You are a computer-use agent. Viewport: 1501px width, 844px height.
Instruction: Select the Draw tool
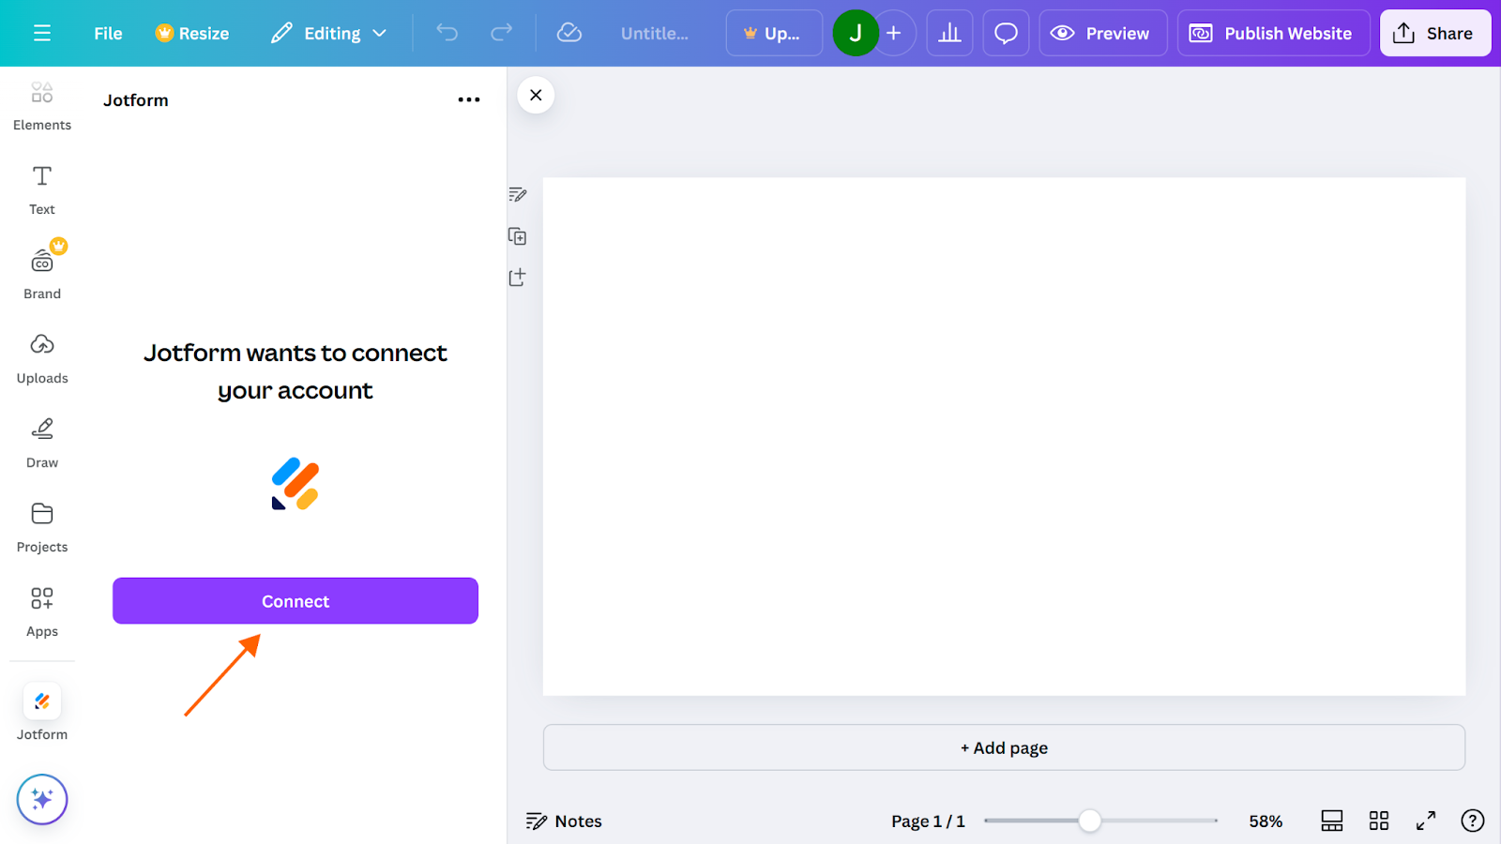(x=41, y=441)
